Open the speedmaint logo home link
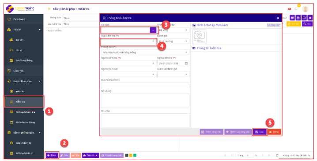The image size is (317, 161). (x=20, y=9)
